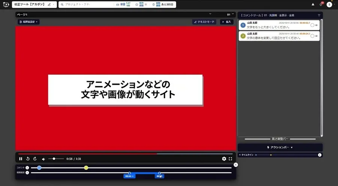Image resolution: width=338 pixels, height=186 pixels.
Task: Open the settings dropdown below ページ1
Action: 29,22
